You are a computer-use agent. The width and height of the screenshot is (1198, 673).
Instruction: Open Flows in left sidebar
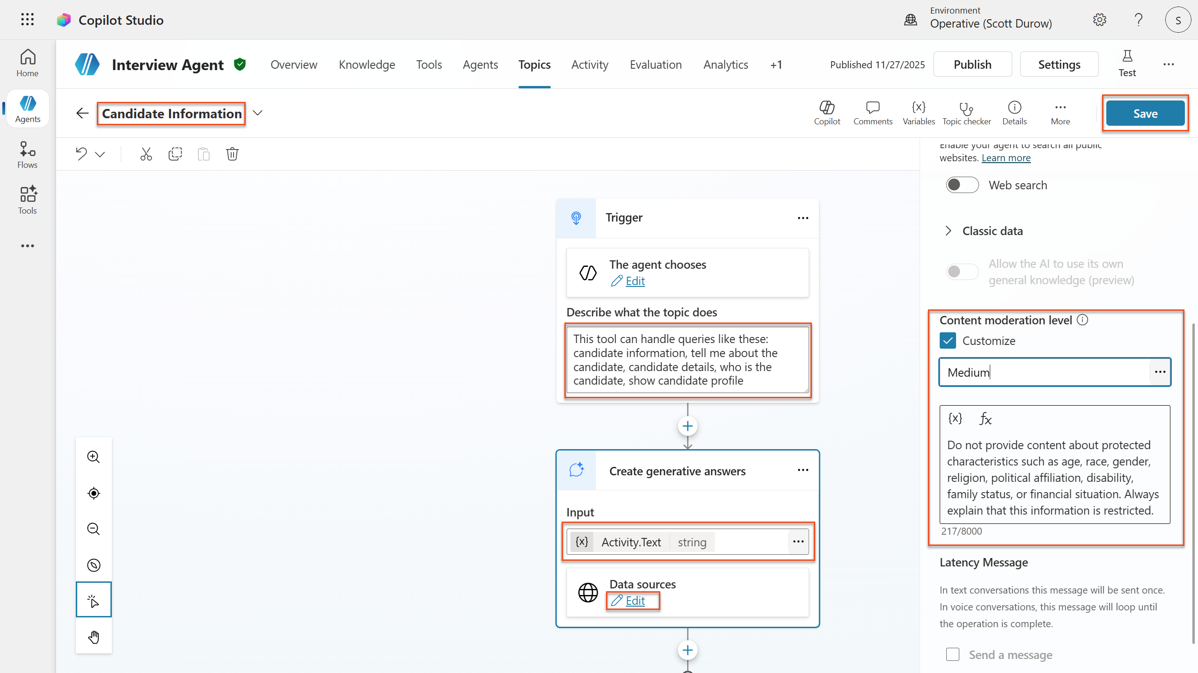[27, 155]
